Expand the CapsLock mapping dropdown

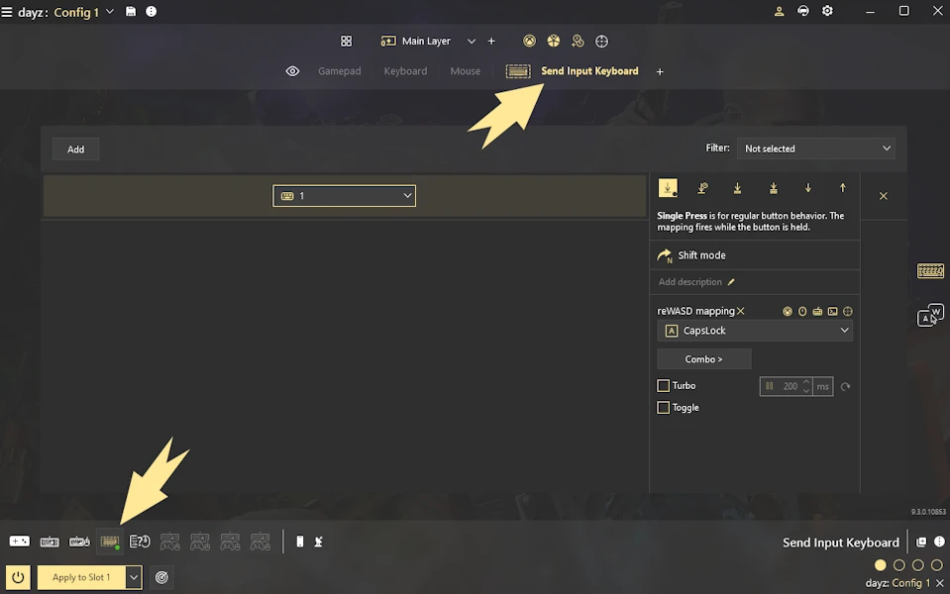pos(755,331)
